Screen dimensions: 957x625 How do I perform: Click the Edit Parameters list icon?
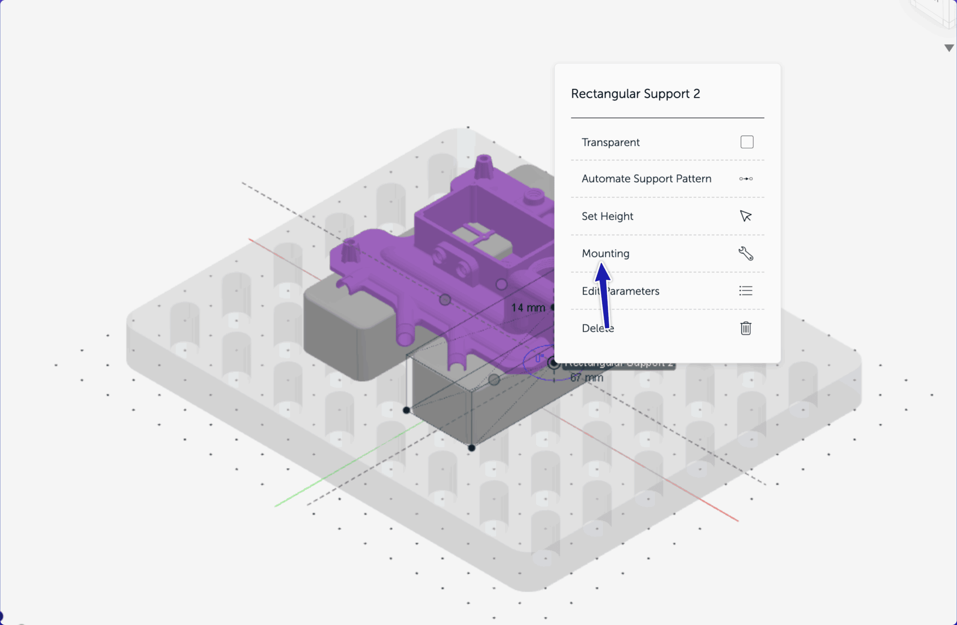click(745, 291)
